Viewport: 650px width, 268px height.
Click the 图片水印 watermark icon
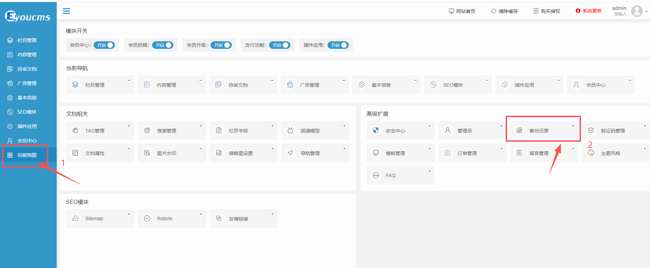147,153
